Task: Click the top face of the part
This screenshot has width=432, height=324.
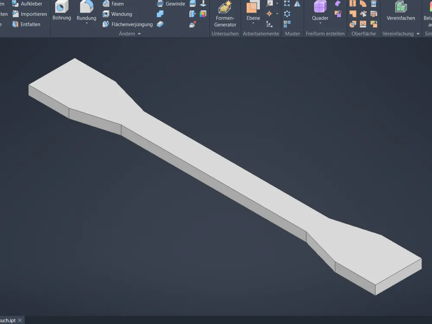Action: click(220, 165)
